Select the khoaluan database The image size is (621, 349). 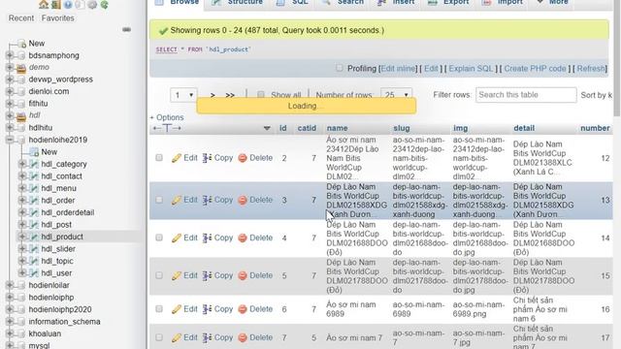click(x=45, y=333)
